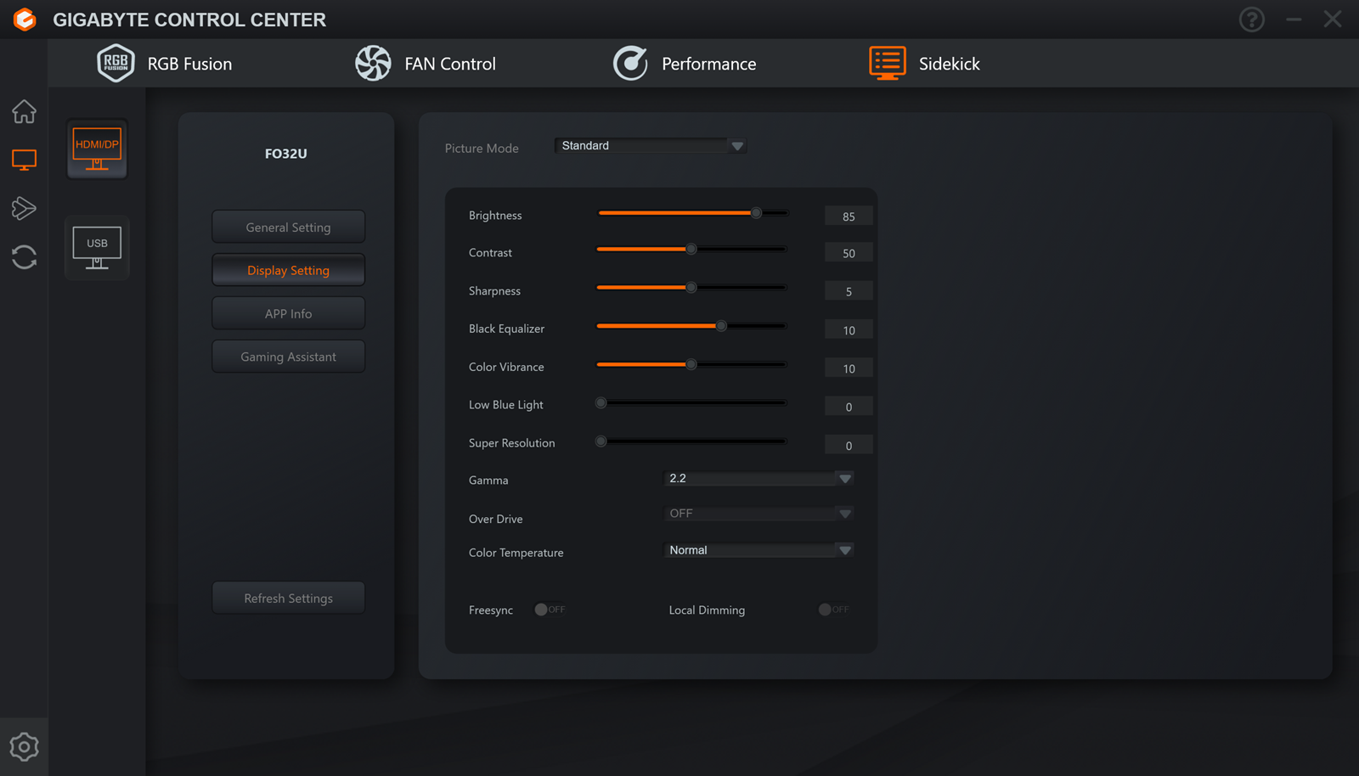Open Gaming Assistant

point(289,357)
